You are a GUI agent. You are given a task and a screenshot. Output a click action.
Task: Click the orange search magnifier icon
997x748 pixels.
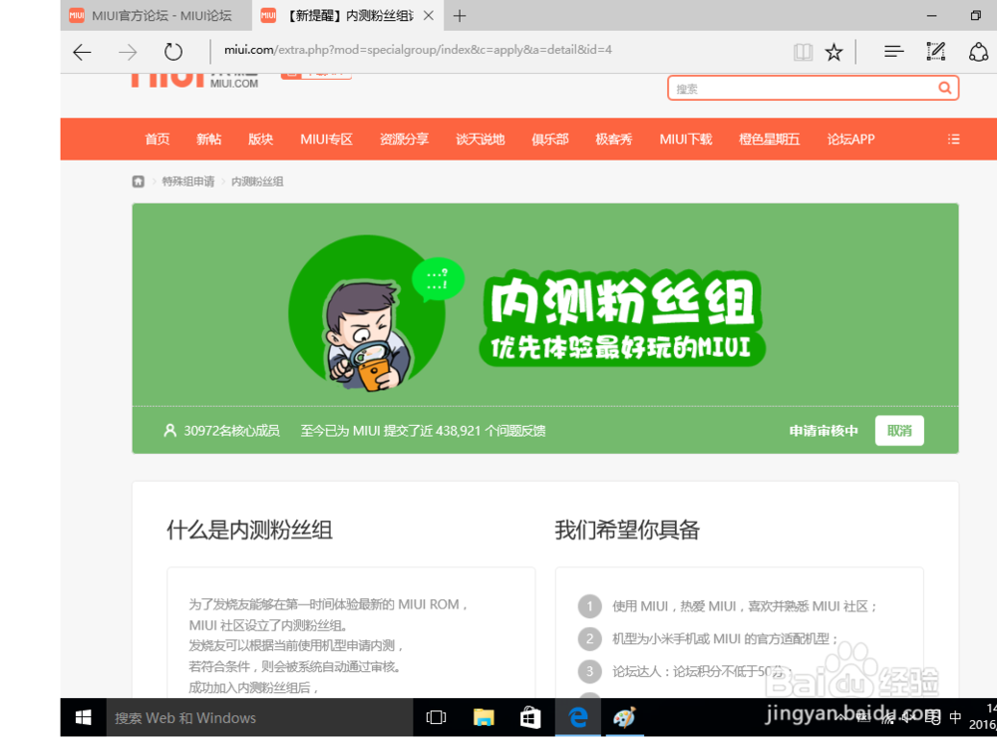tap(945, 88)
